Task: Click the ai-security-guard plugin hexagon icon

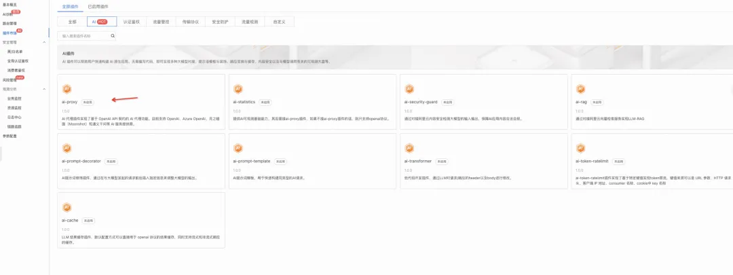Action: click(409, 89)
